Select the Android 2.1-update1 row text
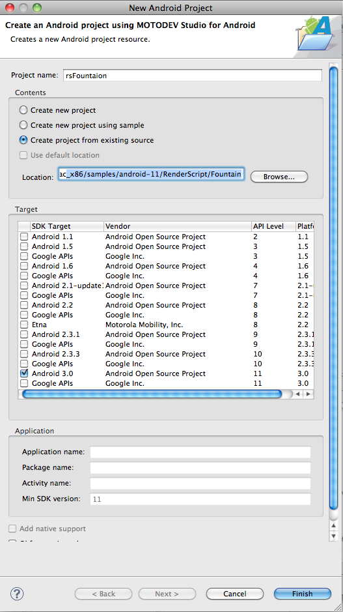The image size is (343, 612). (67, 285)
